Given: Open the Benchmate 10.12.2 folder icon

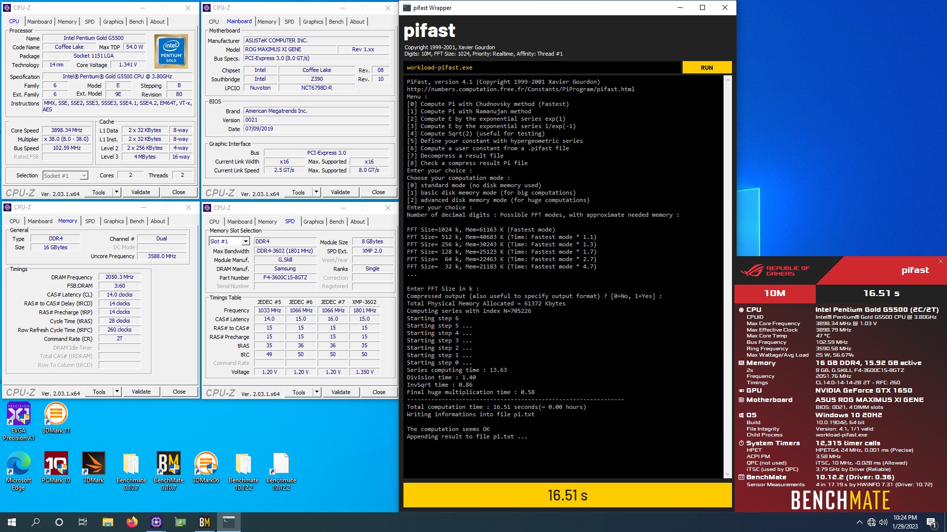Looking at the screenshot, I should point(244,471).
